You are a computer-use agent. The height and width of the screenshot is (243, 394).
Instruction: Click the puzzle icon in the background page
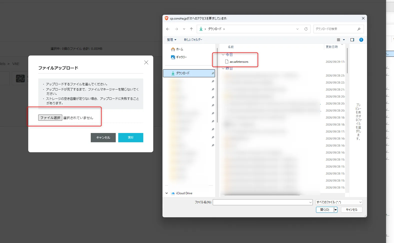pos(20,78)
